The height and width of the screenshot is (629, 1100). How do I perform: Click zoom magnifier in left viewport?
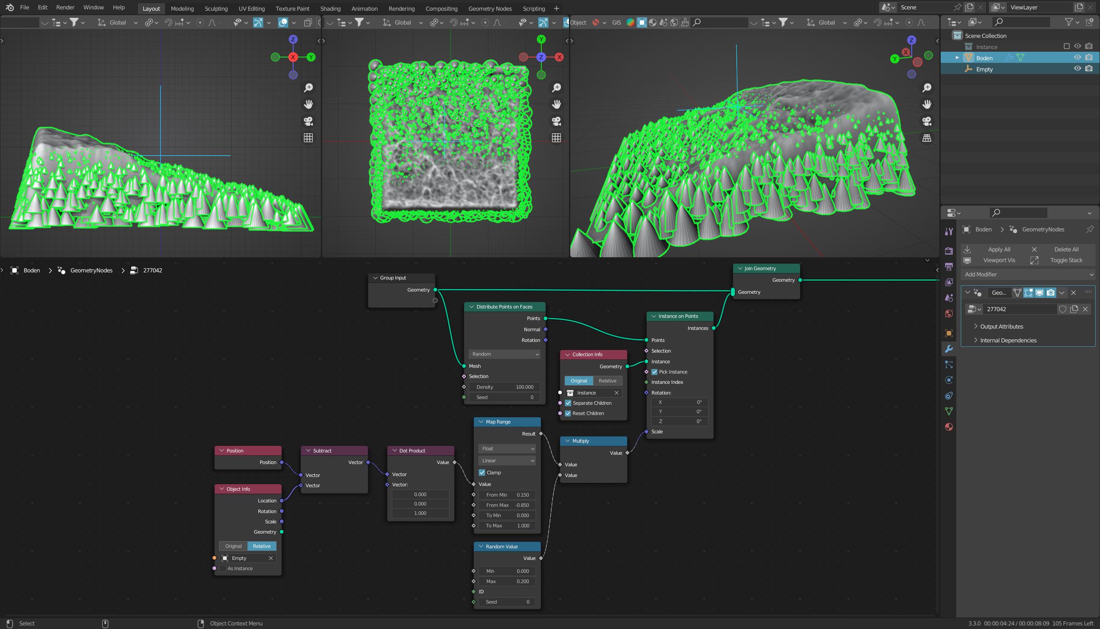pyautogui.click(x=308, y=88)
